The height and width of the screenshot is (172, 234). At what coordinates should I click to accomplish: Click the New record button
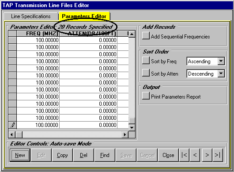(x=20, y=155)
